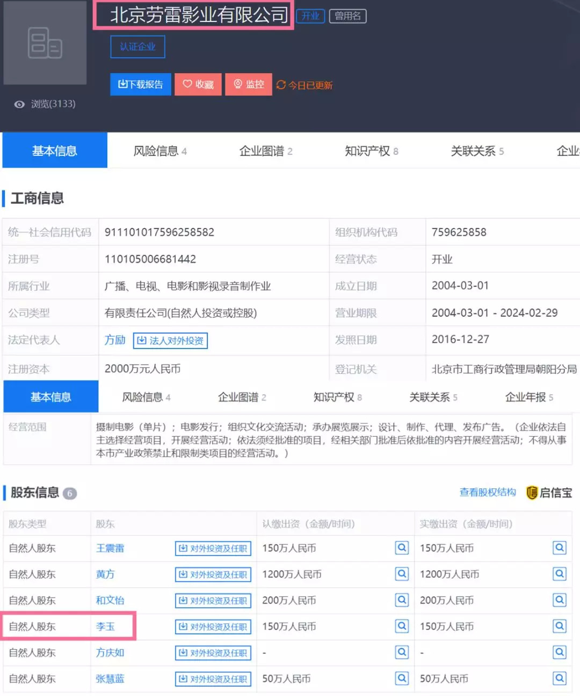Open magnifier icon for 和文怡 subscribed capital
Image resolution: width=580 pixels, height=696 pixels.
[x=402, y=600]
